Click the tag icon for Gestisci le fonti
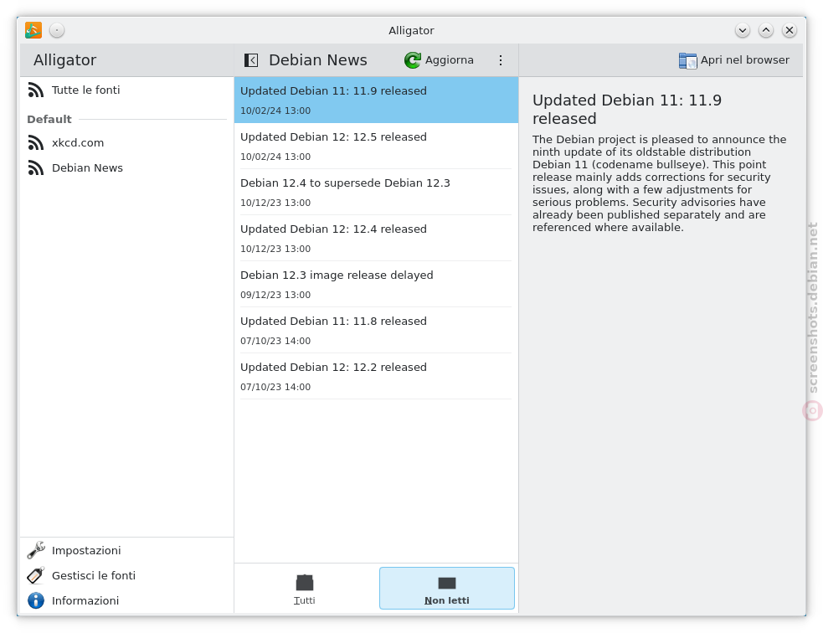 36,576
